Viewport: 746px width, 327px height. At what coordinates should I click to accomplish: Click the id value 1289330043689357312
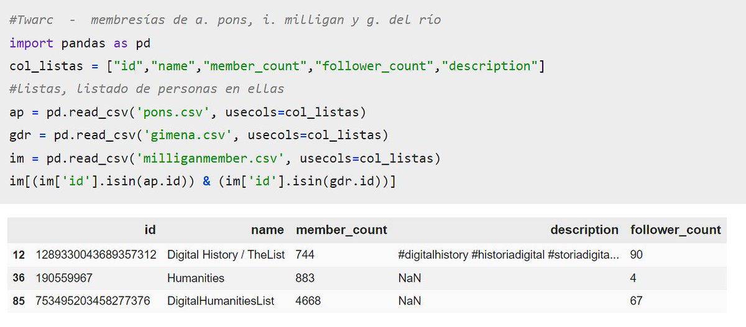pyautogui.click(x=96, y=255)
